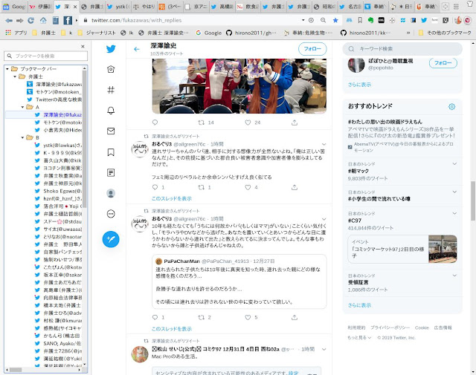Image resolution: width=476 pixels, height=375 pixels.
Task: Open the chevron beside 受領証書 trend
Action: tap(454, 275)
